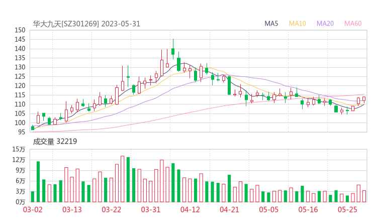This screenshot has width=372, height=221.
Task: Click the 05-16 date label
Action: [x=308, y=209]
